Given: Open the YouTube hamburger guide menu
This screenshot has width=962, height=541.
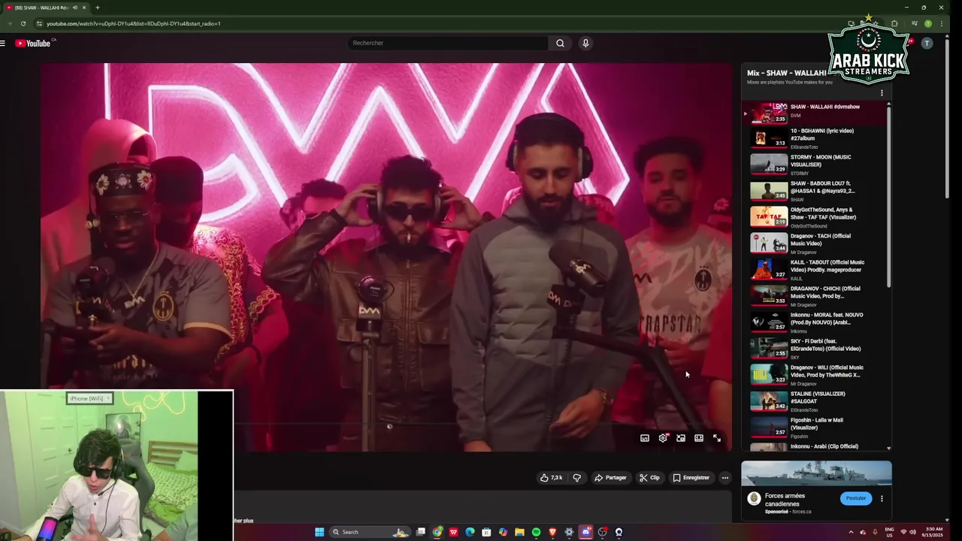Looking at the screenshot, I should pyautogui.click(x=3, y=43).
